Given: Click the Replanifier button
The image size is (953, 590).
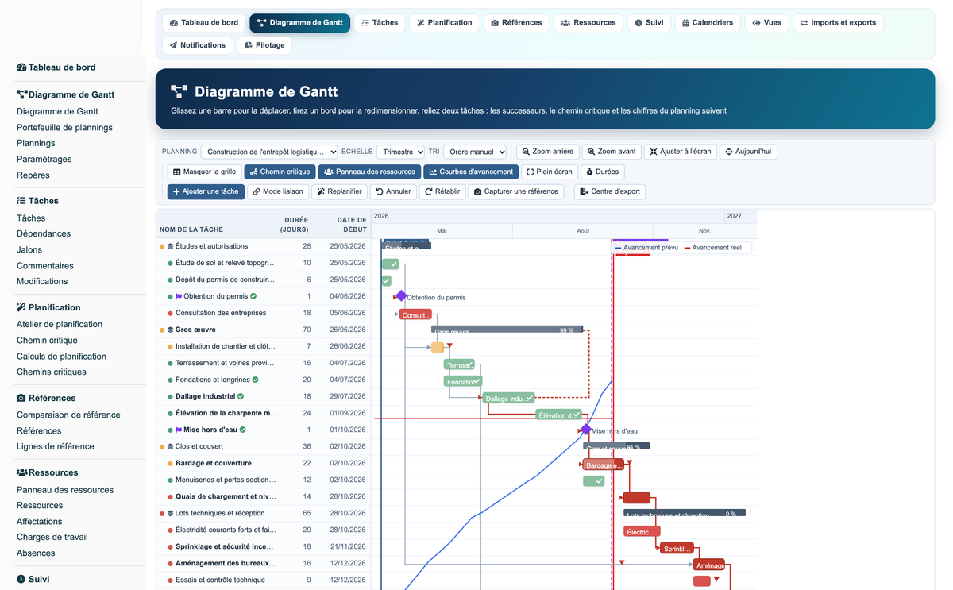Looking at the screenshot, I should 339,191.
